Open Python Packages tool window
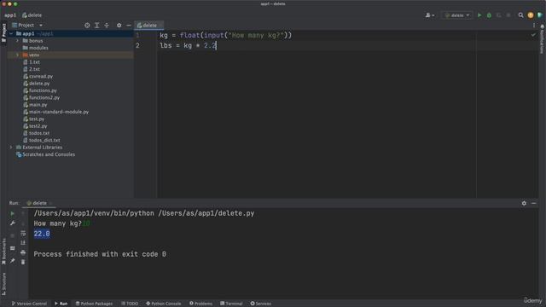This screenshot has height=307, width=546. [94, 304]
